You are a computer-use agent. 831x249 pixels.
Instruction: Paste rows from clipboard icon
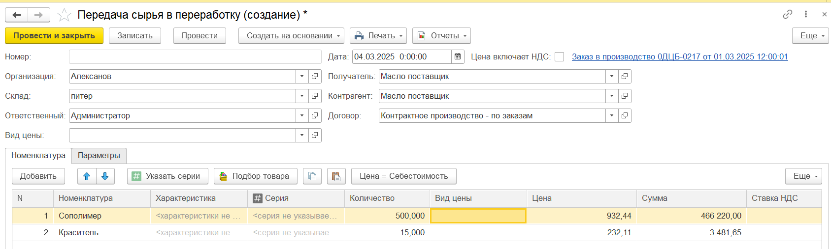[x=336, y=176]
